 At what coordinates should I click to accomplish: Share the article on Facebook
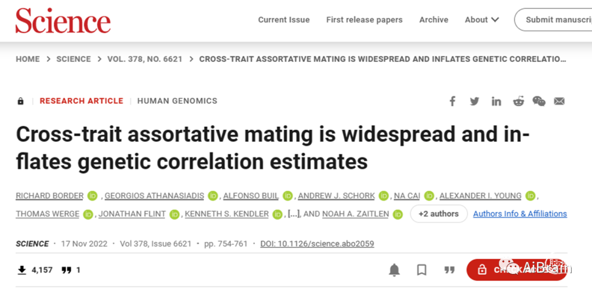coord(452,101)
